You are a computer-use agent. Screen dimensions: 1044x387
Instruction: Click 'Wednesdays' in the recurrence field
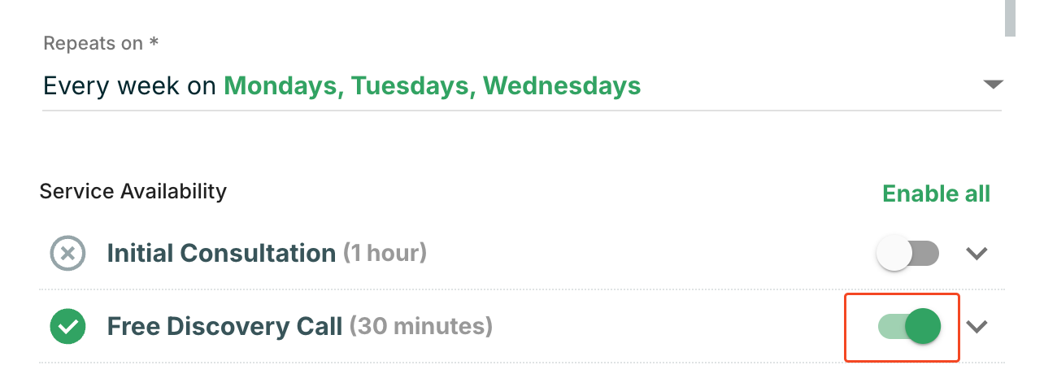[562, 85]
